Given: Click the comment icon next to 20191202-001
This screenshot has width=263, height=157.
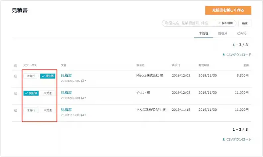Looking at the screenshot, I should tap(82, 98).
